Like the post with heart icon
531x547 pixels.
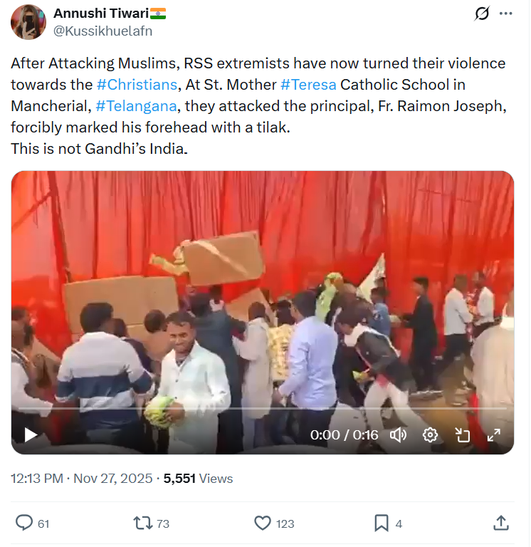(263, 523)
